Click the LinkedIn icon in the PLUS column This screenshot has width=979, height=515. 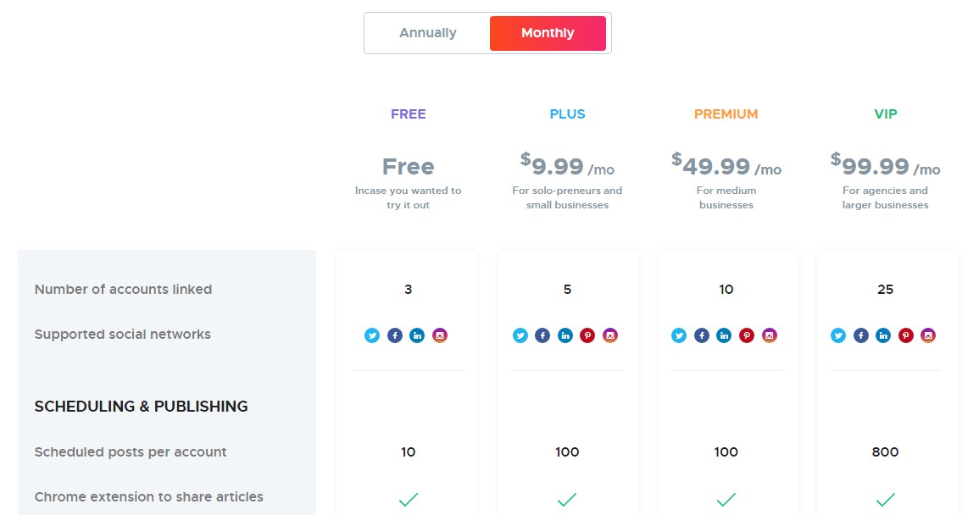click(x=565, y=335)
